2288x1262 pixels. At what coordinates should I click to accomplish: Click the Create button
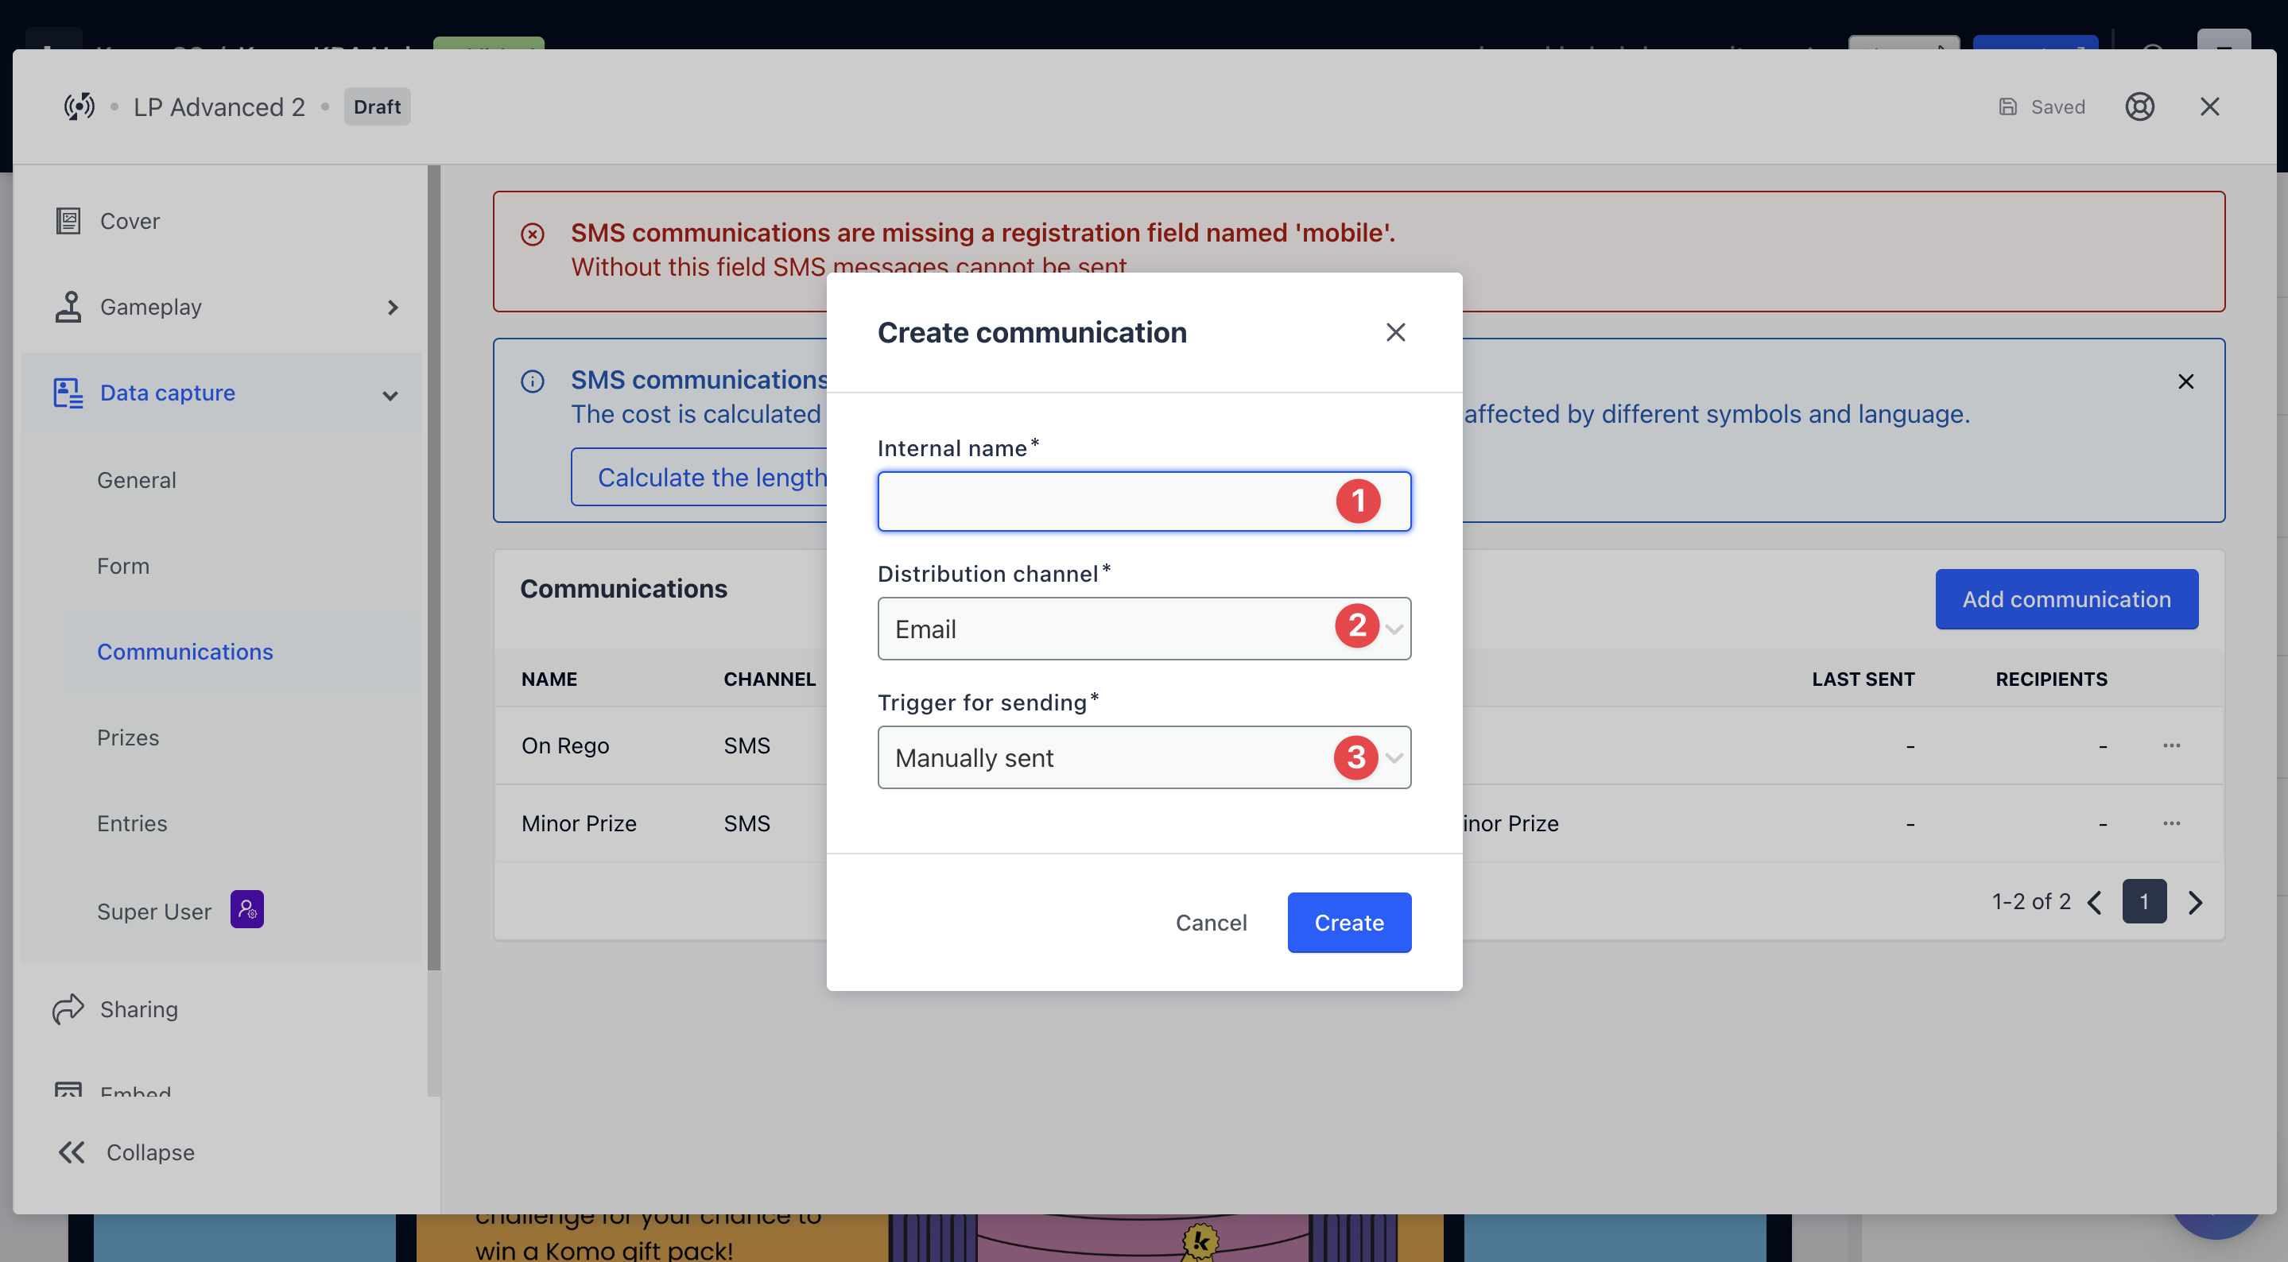pyautogui.click(x=1349, y=923)
